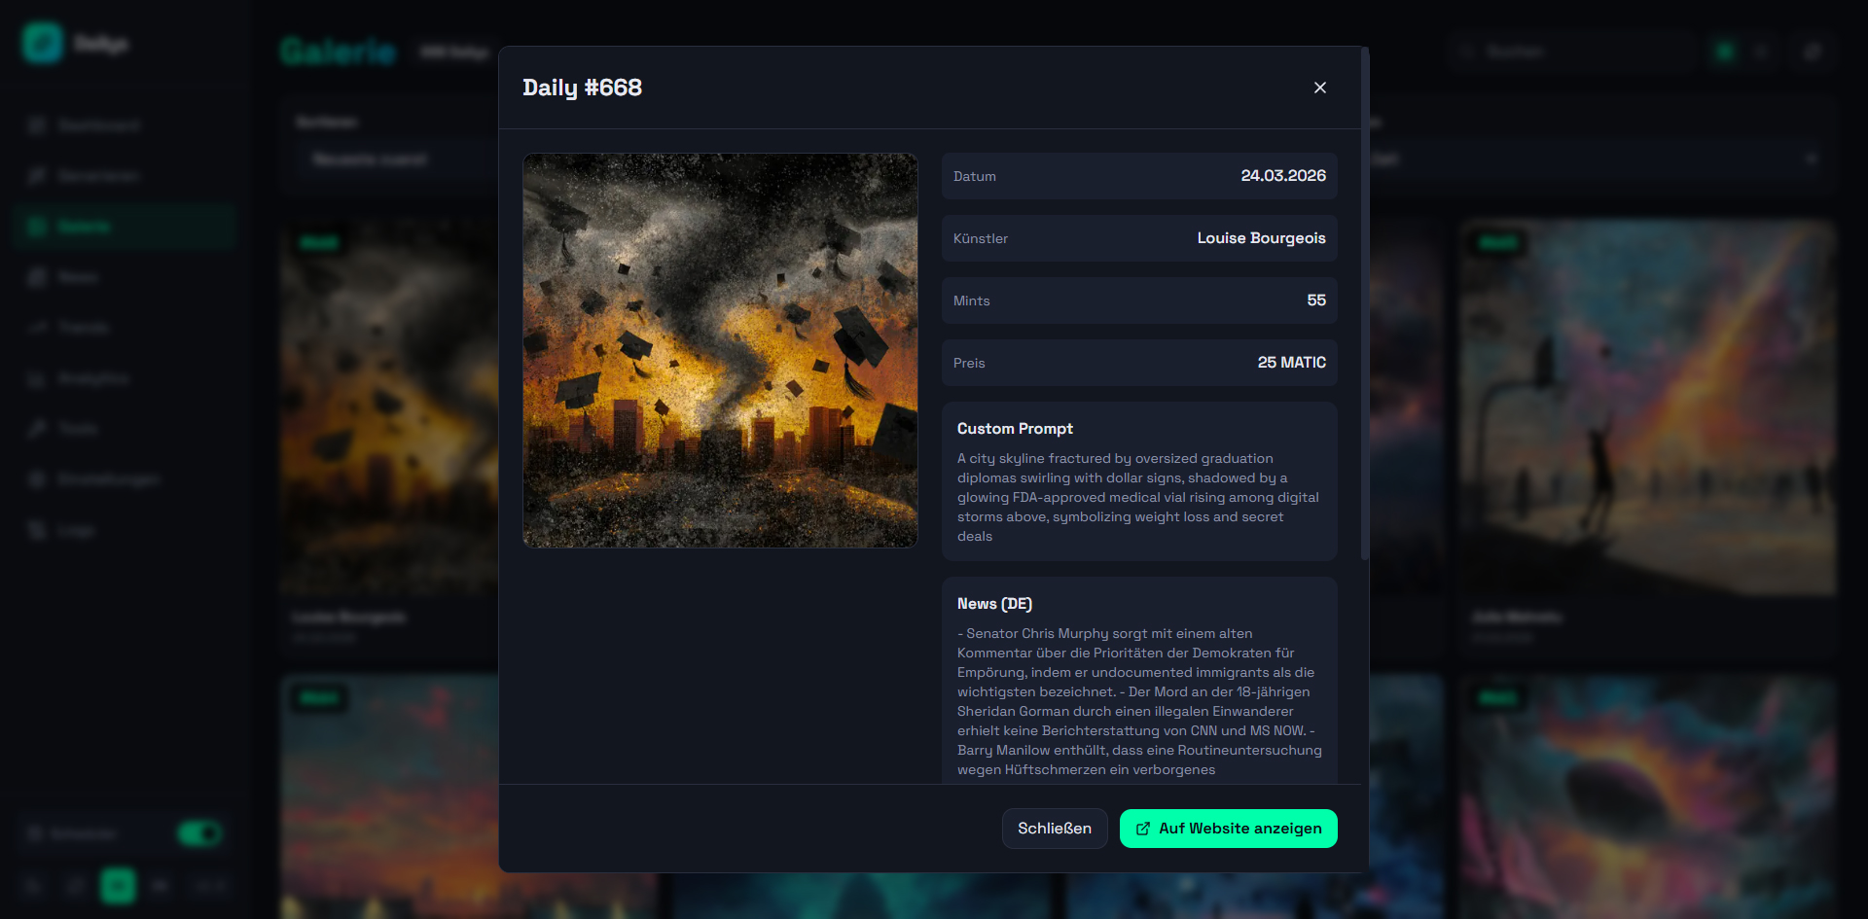Click 'Auf Website anzeigen' button
This screenshot has height=919, width=1868.
click(1228, 829)
